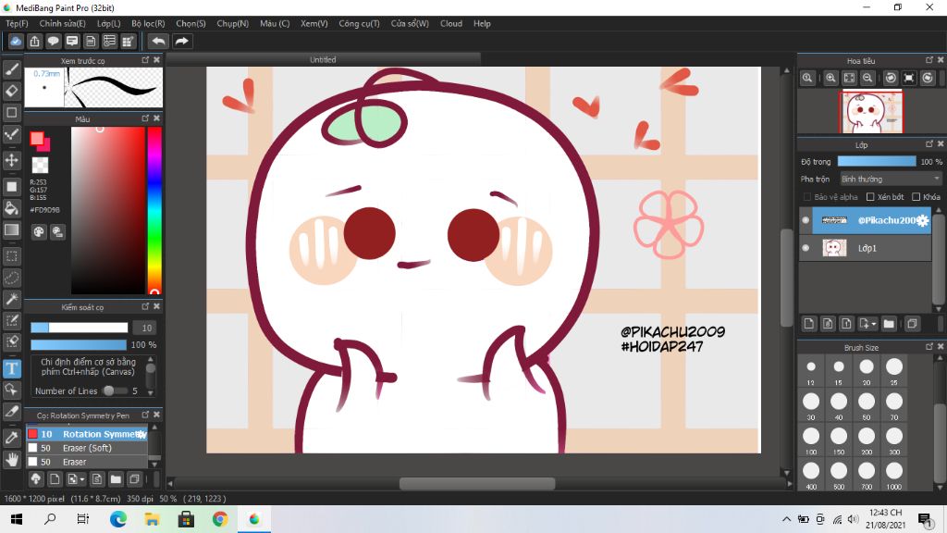Add new layer in Lớp panel

[x=808, y=324]
